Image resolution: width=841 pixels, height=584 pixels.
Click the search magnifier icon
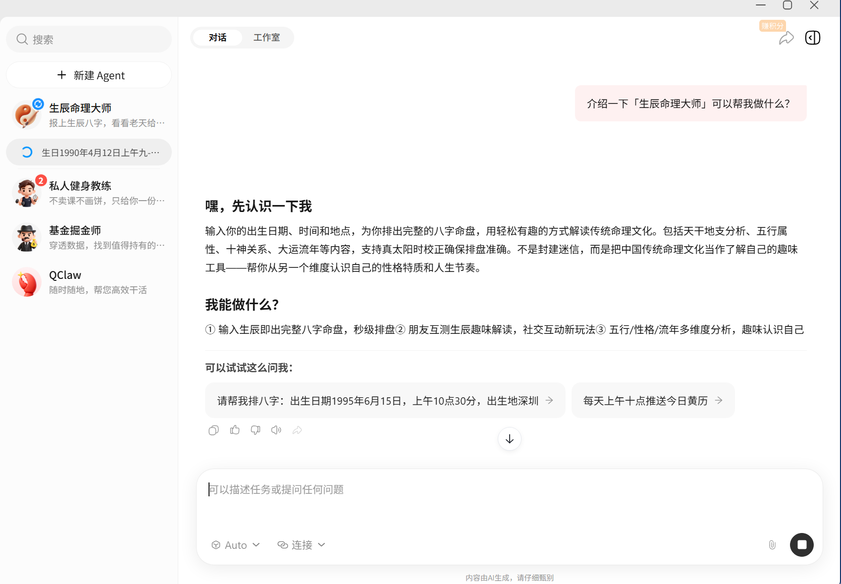[x=22, y=39]
